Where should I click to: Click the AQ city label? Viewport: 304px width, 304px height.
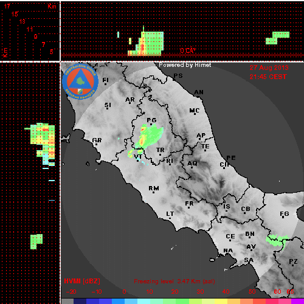tap(192, 164)
